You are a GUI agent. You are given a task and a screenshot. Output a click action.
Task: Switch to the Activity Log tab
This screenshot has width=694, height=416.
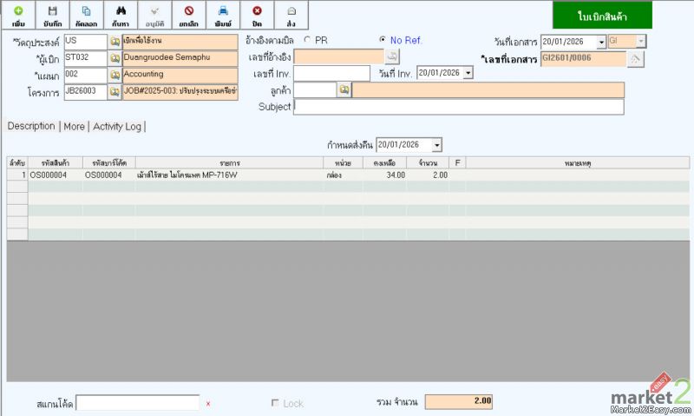click(x=117, y=126)
